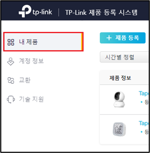This screenshot has width=150, height=153.
Task: Open the first Tapo product link
Action: 144,93
